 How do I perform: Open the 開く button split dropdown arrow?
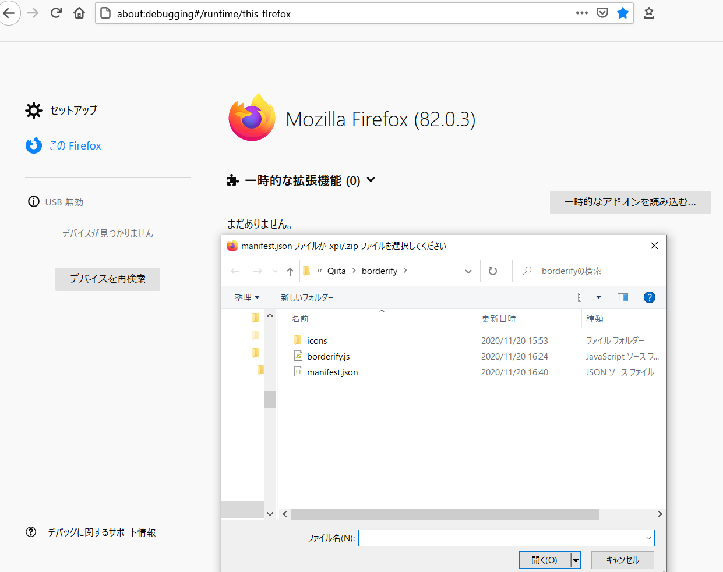coord(576,560)
